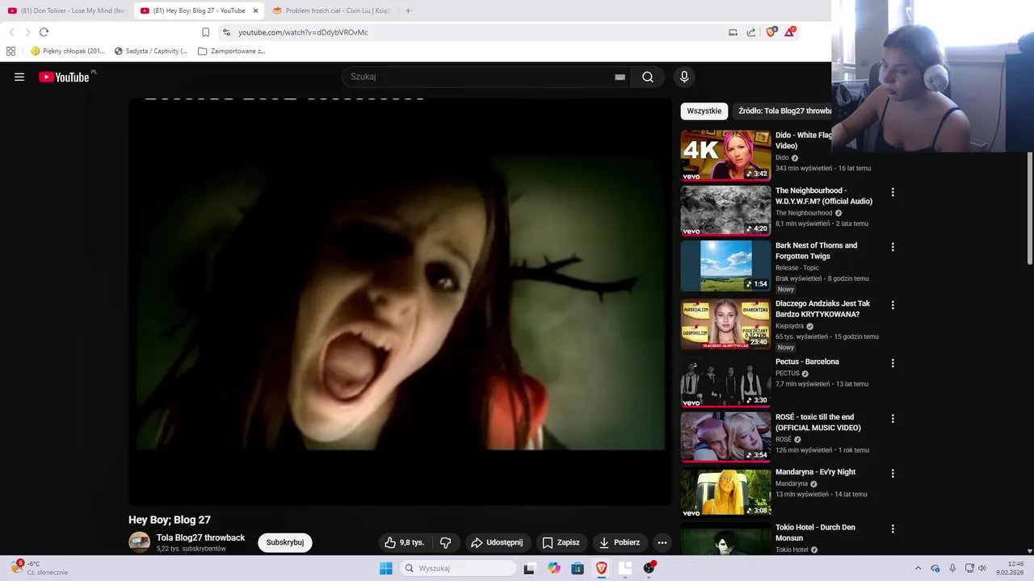
Task: Open options menu for ROSÉ toxic till the end
Action: (x=893, y=418)
